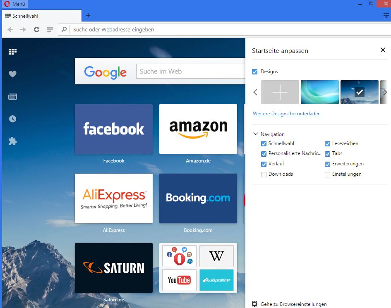Uncheck the Verlauf checkbox
Screen dimensions: 391x308
point(264,164)
